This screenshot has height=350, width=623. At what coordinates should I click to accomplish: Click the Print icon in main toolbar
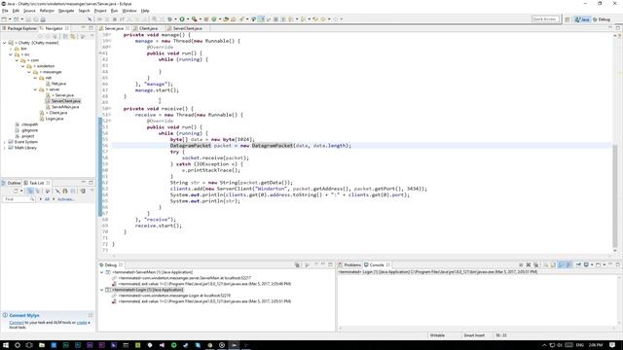(x=43, y=19)
